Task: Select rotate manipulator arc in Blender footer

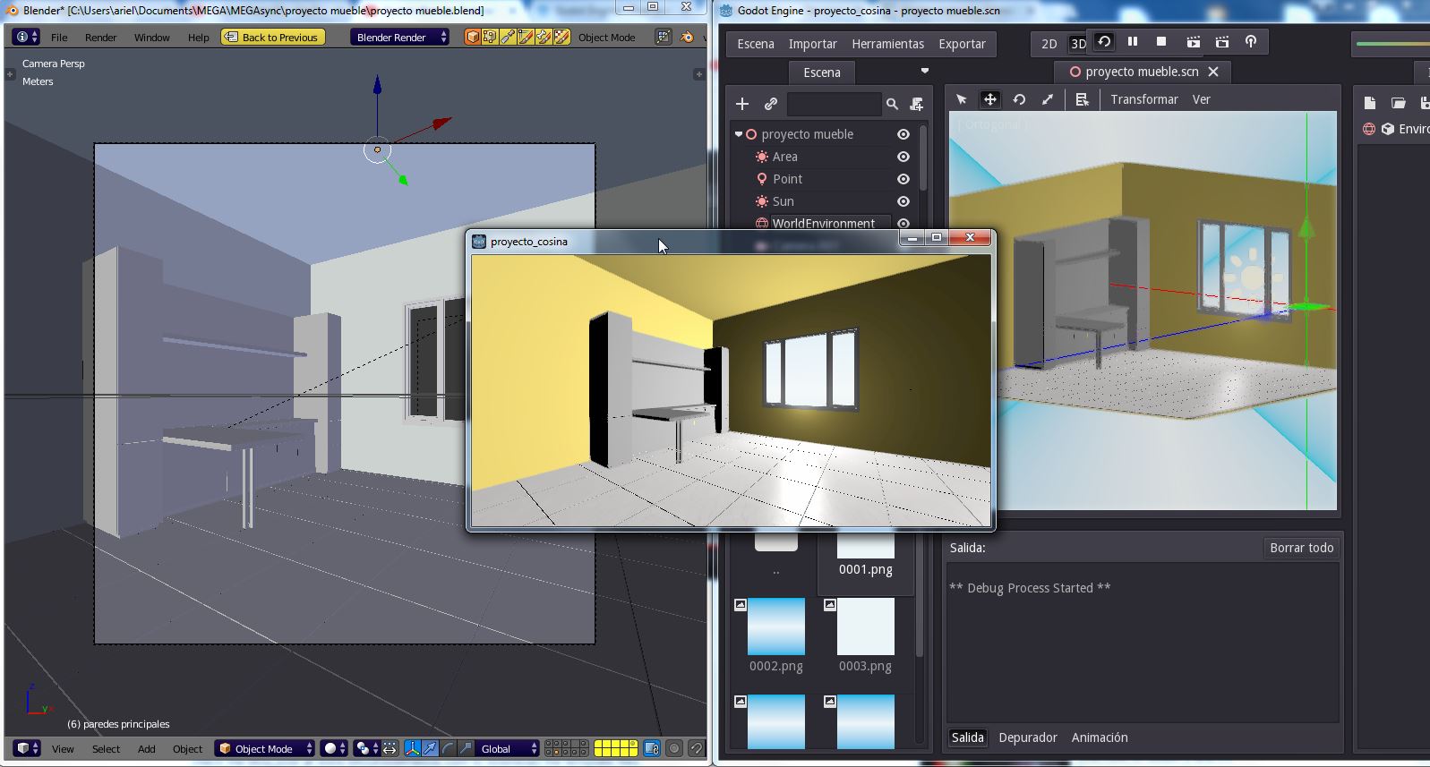Action: click(448, 748)
